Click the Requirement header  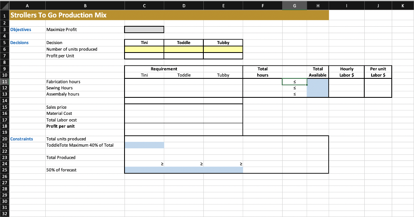pyautogui.click(x=164, y=69)
